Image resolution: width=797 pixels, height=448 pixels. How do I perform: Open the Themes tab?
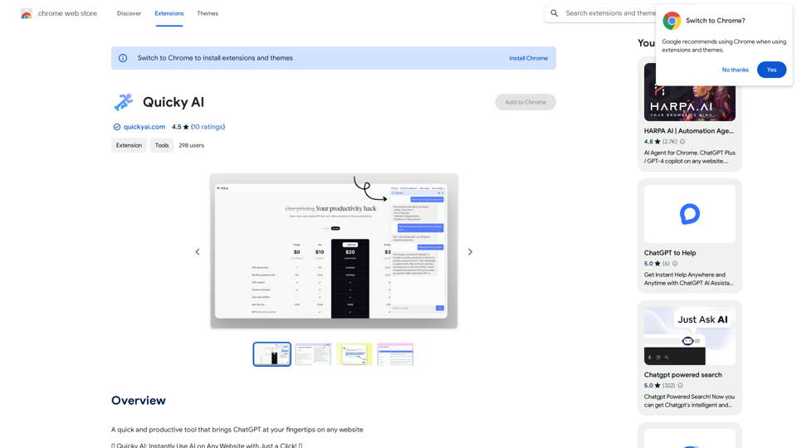208,14
